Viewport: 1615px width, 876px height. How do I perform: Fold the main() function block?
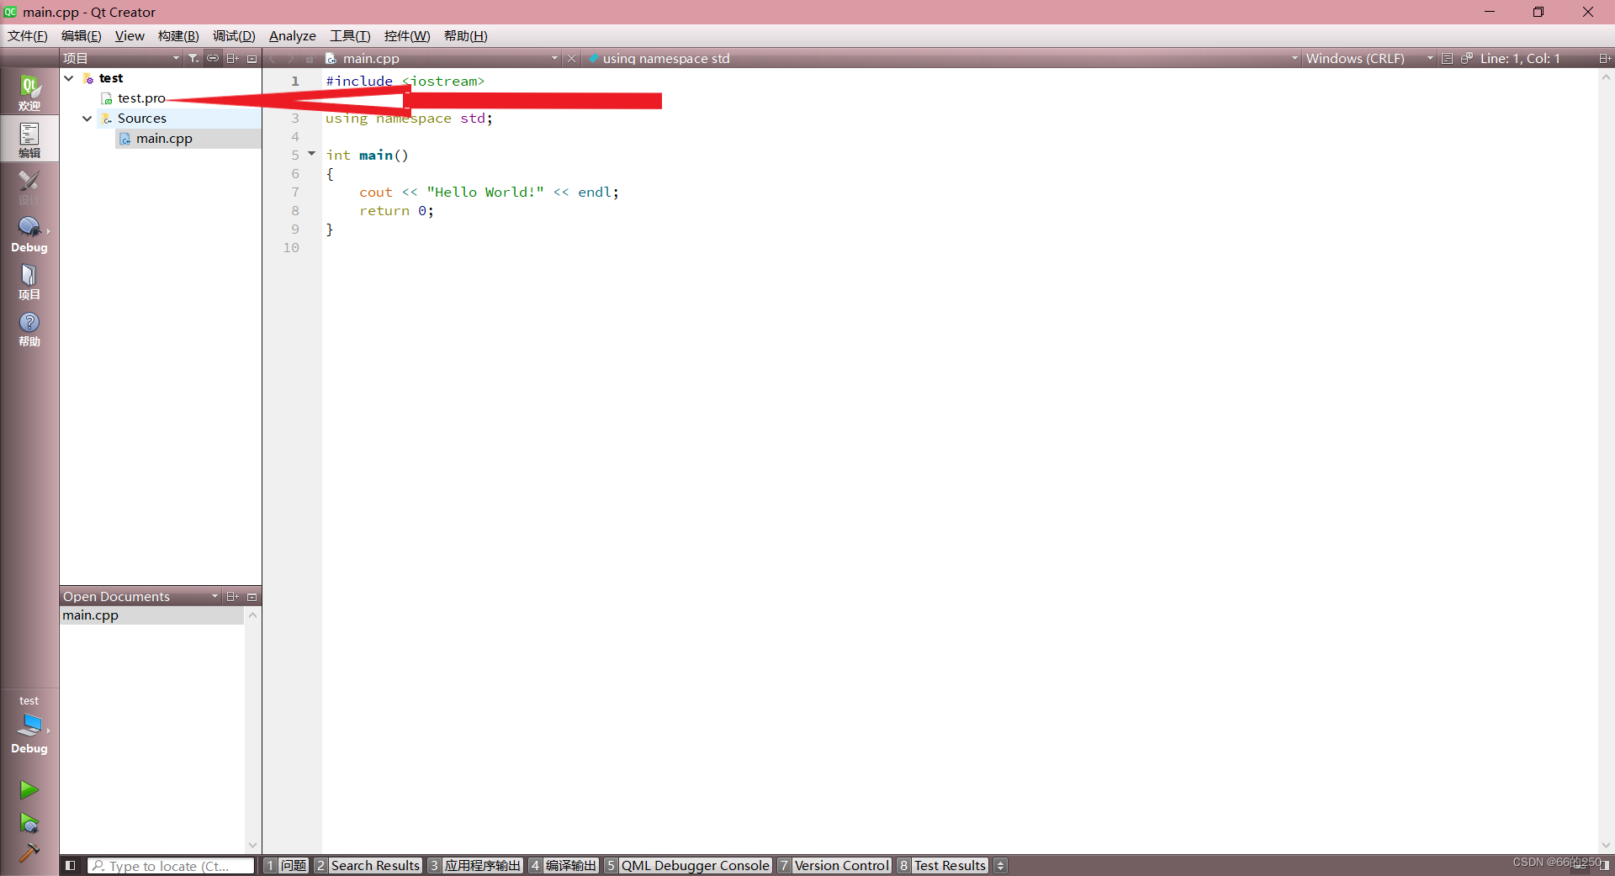point(311,154)
